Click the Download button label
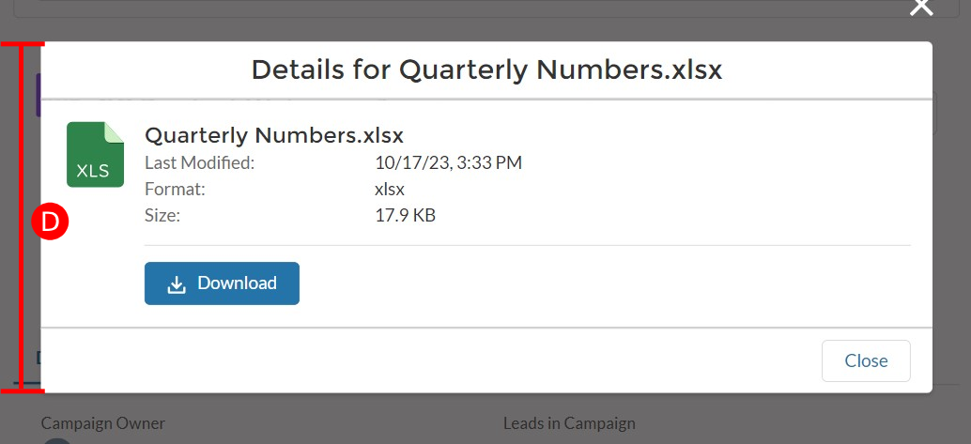The width and height of the screenshot is (971, 444). click(238, 283)
